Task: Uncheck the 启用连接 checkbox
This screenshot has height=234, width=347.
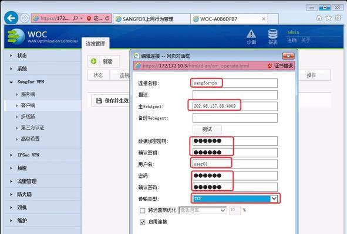Action: click(143, 222)
